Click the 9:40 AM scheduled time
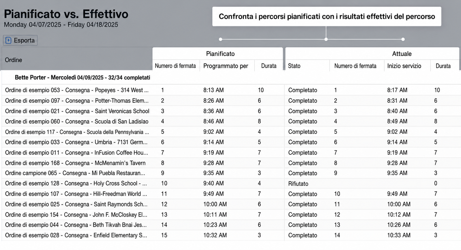 (x=214, y=183)
